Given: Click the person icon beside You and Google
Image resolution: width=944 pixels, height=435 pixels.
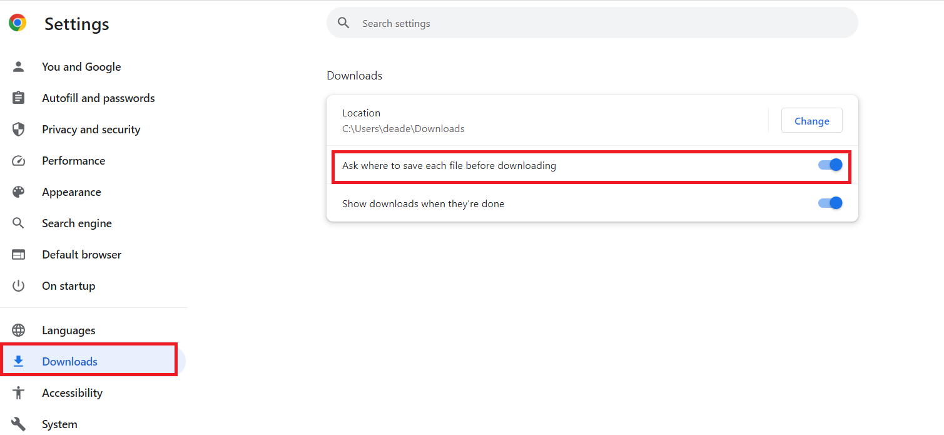Looking at the screenshot, I should point(19,67).
